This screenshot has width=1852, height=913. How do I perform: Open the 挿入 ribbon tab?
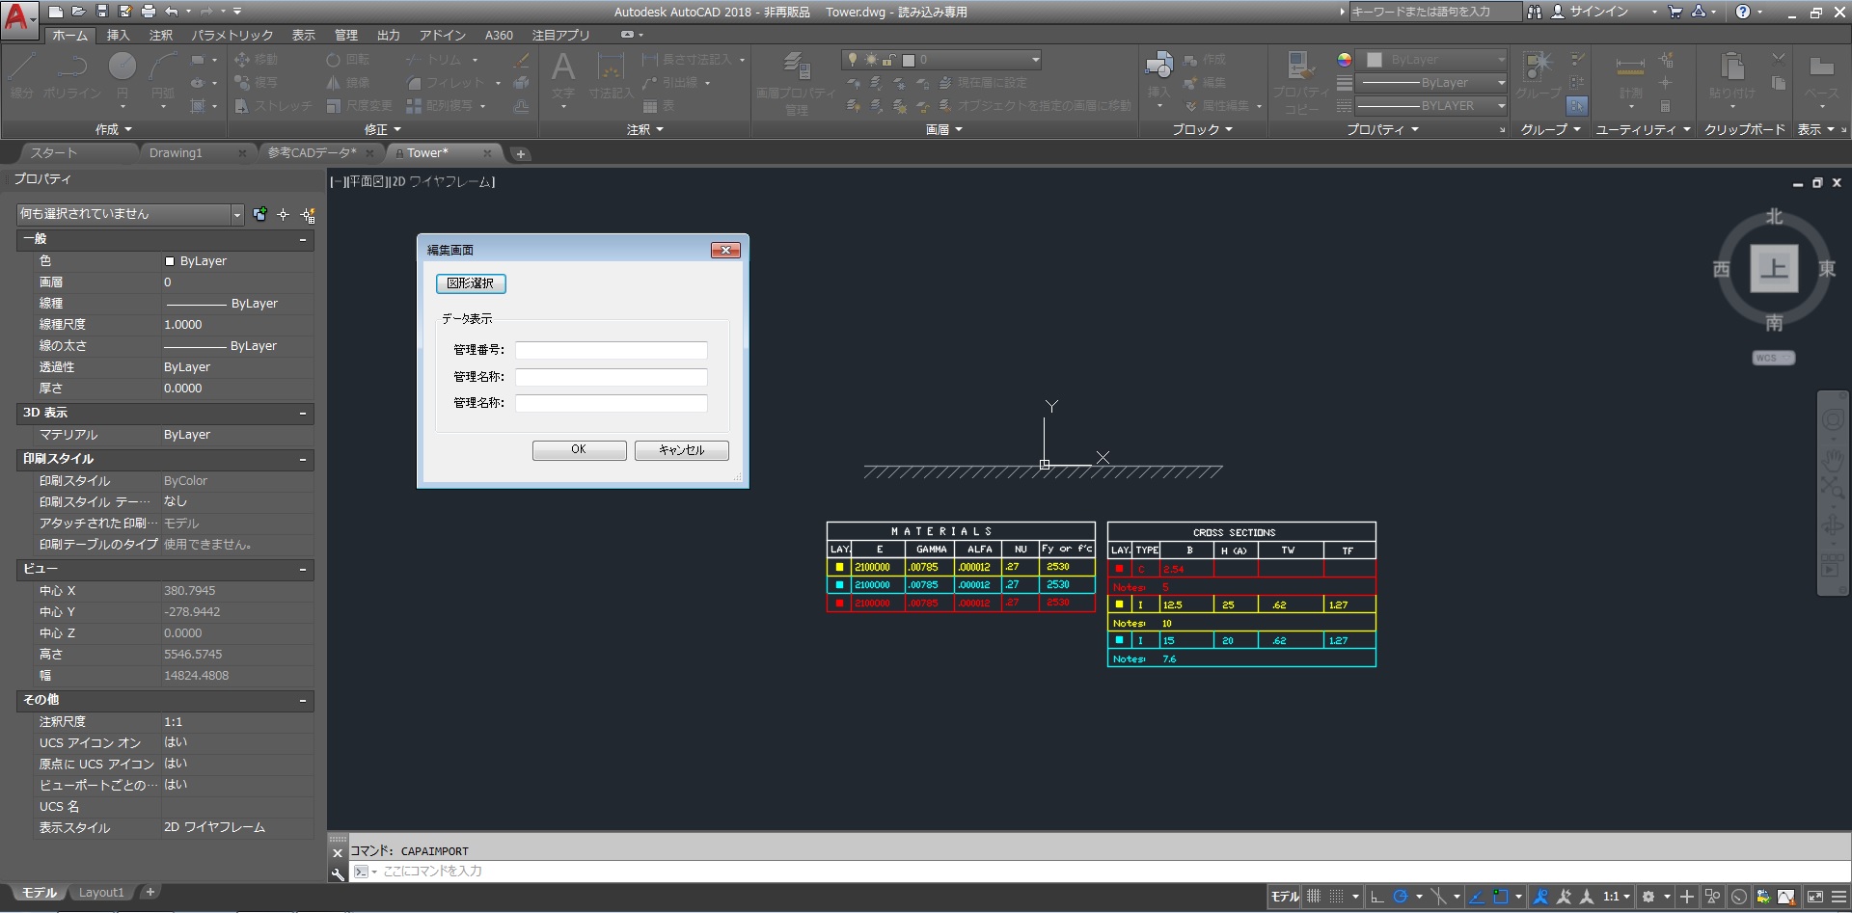pos(118,35)
